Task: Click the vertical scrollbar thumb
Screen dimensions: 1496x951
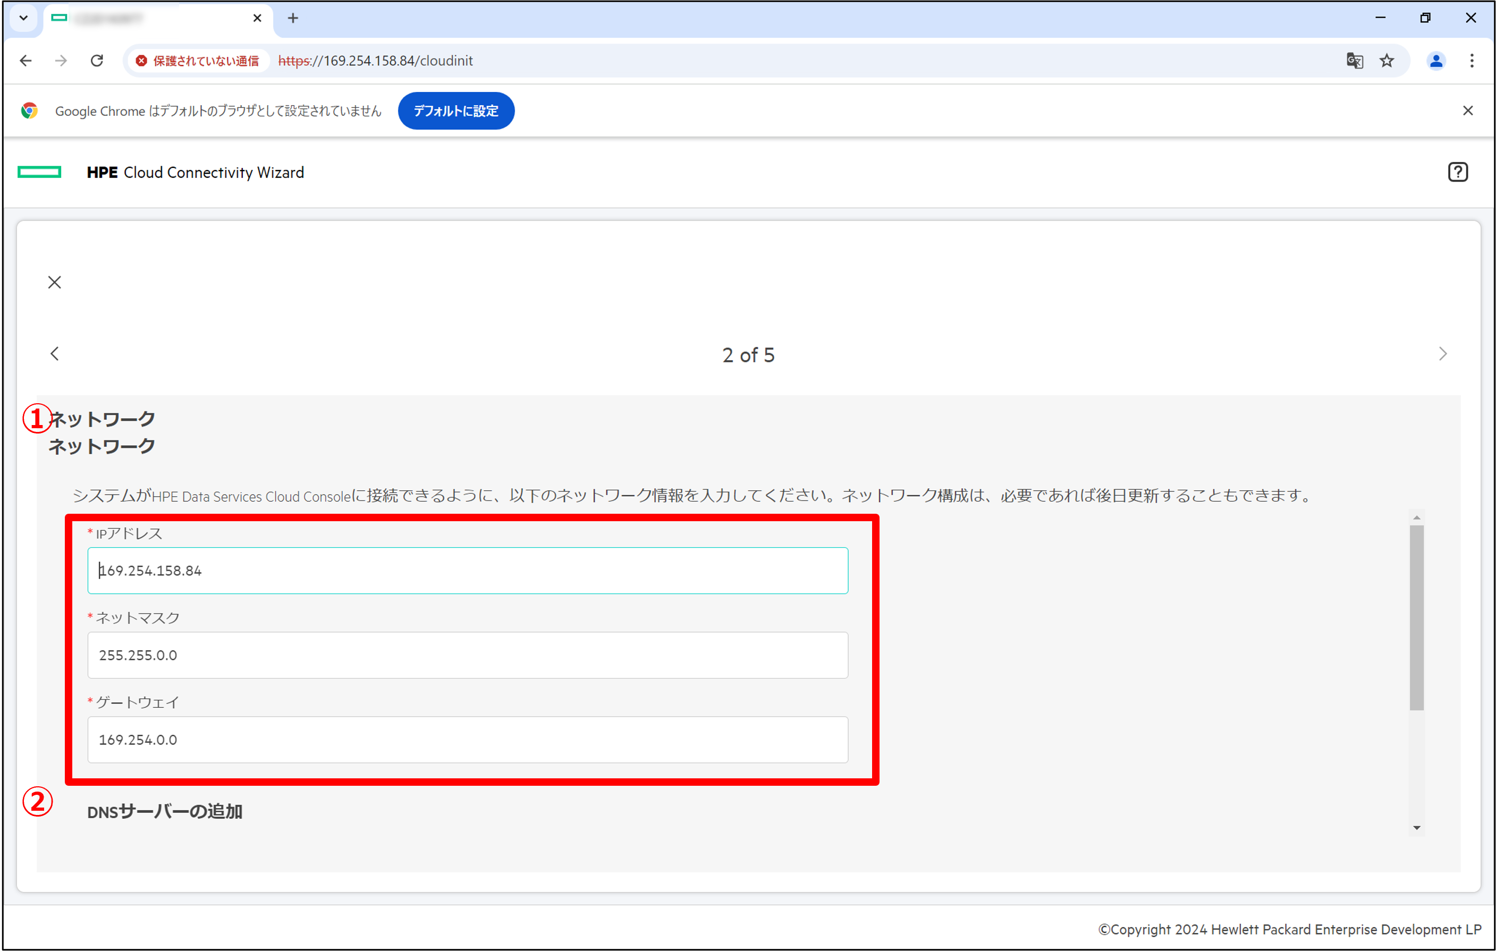Action: coord(1416,617)
